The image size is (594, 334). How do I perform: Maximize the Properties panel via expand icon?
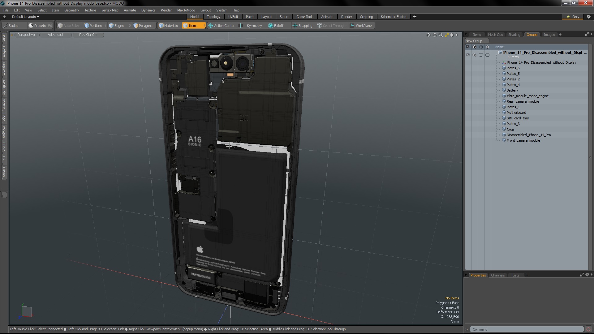pos(582,275)
